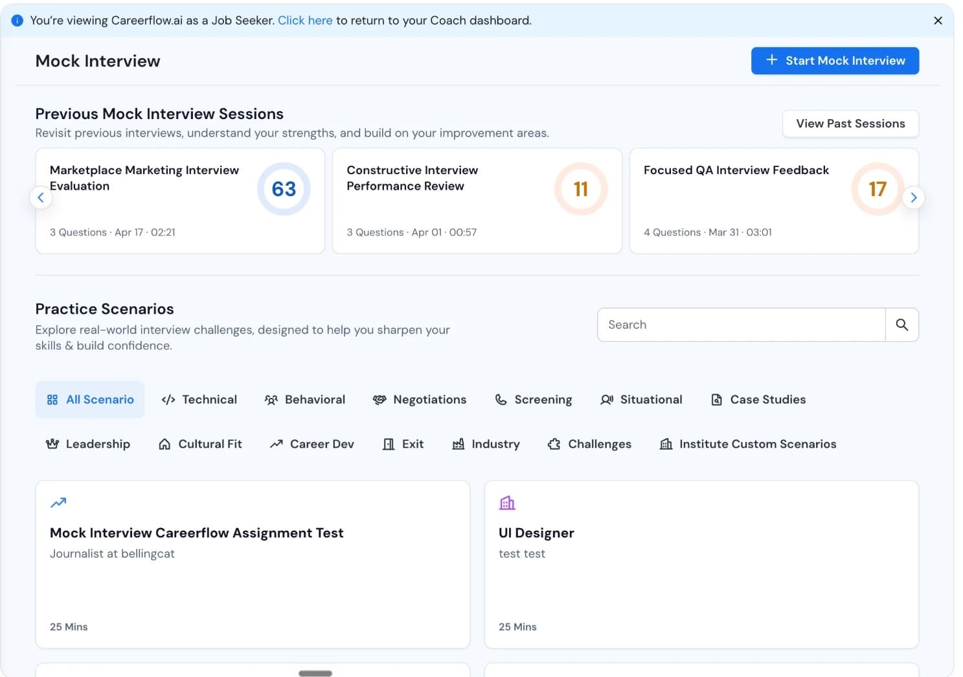Filter by Exit scenarios
Screen dimensions: 963x677
click(403, 444)
